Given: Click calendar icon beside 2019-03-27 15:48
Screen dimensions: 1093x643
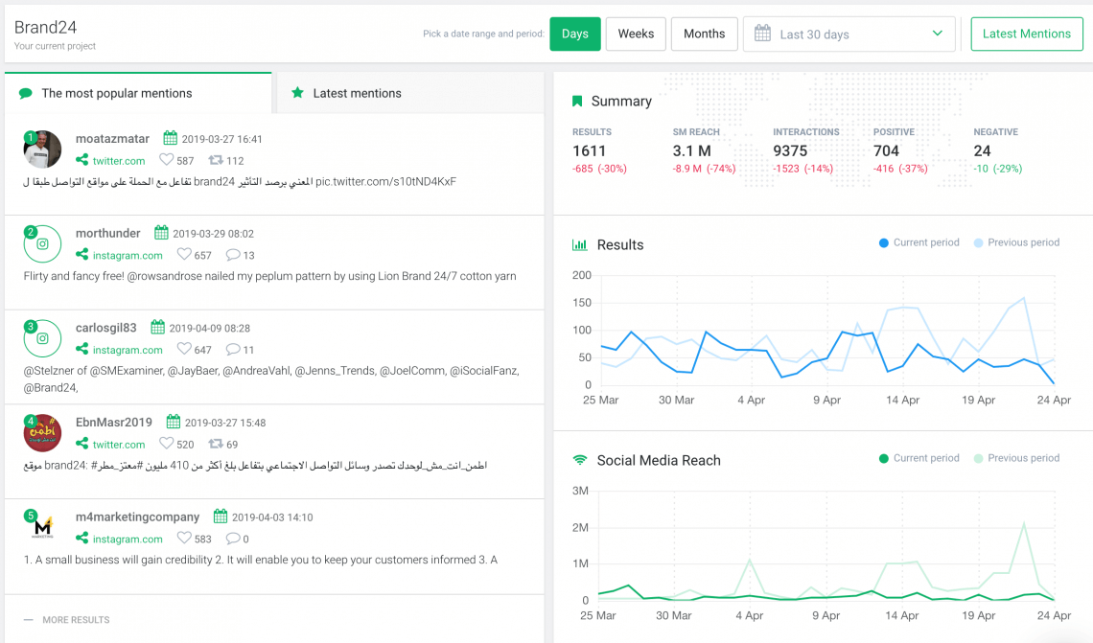Looking at the screenshot, I should tap(174, 422).
